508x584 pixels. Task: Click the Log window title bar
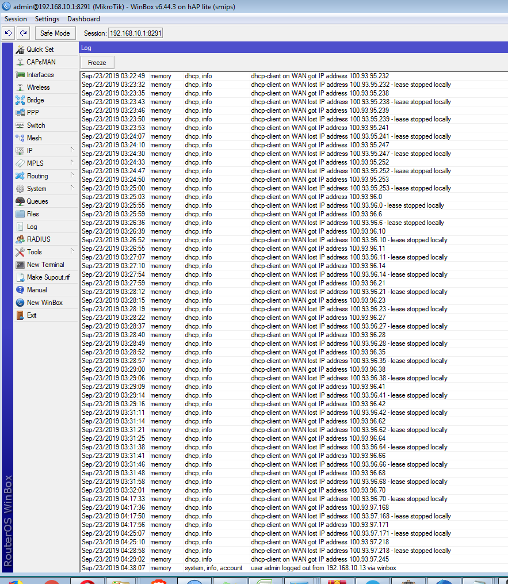[293, 48]
